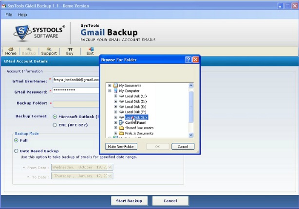
Task: Click folder tree scrollbar up arrow
Action: (x=191, y=86)
